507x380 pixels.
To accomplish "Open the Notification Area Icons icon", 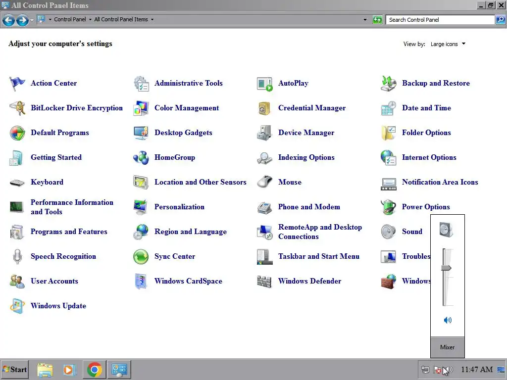I will tap(388, 184).
